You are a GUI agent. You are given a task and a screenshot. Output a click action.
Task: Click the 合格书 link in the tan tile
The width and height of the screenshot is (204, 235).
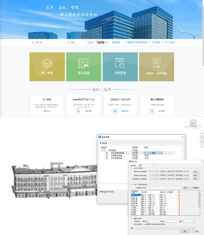pos(150,74)
